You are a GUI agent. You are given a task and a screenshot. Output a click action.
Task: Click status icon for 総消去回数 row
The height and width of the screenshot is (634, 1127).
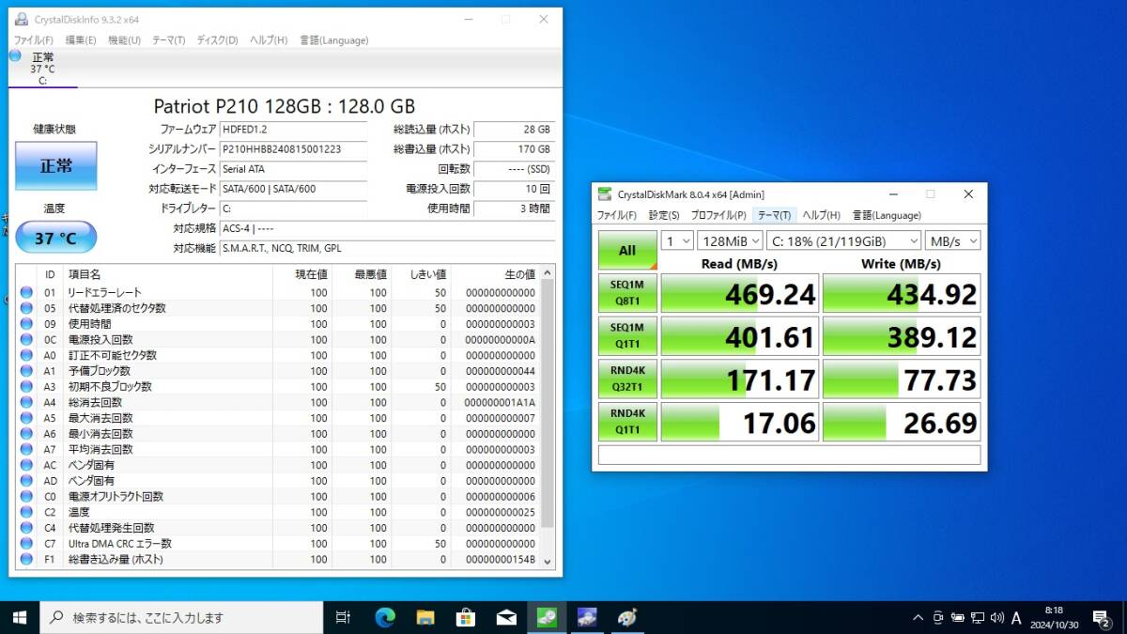tap(26, 402)
